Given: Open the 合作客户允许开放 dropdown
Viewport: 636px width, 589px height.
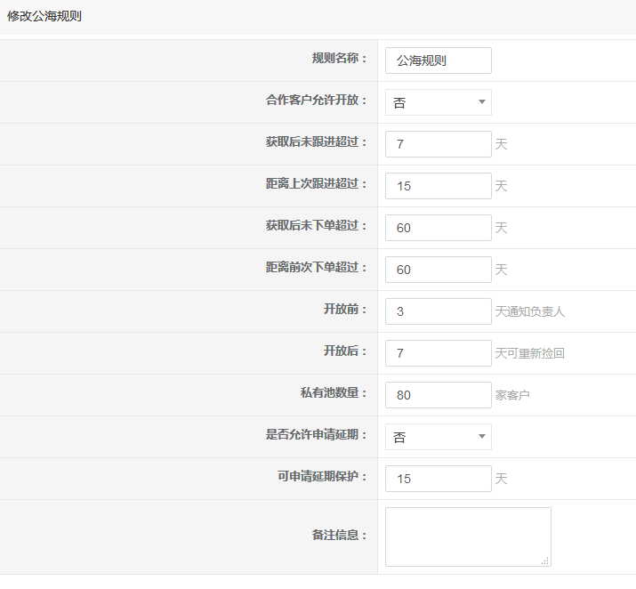Looking at the screenshot, I should coord(438,102).
